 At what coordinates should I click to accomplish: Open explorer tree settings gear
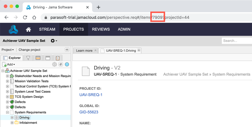(54, 64)
